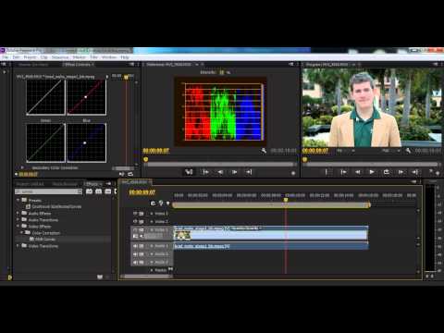The height and width of the screenshot is (333, 444).
Task: Click the Program monitor timecode
Action: click(315, 151)
